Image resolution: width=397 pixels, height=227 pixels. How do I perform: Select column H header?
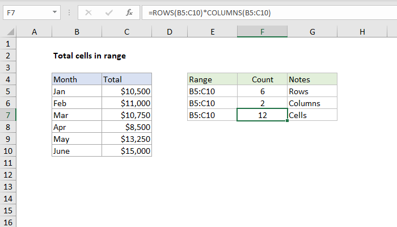[362, 33]
